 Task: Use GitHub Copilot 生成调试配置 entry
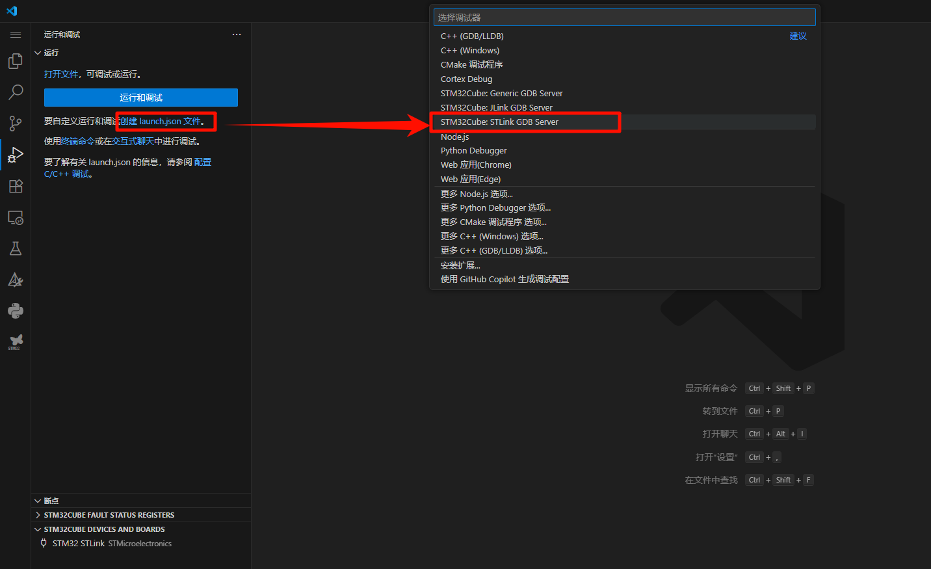pos(625,279)
